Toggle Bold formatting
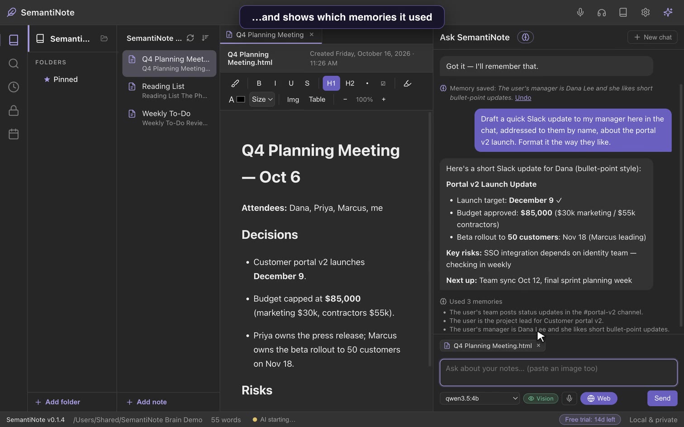This screenshot has height=427, width=684. coord(259,83)
